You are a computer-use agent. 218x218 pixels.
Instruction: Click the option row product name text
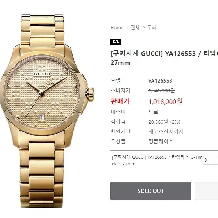157,160
